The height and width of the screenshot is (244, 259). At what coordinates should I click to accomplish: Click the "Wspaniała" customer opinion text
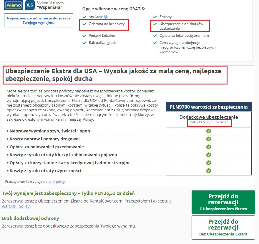[50, 7]
